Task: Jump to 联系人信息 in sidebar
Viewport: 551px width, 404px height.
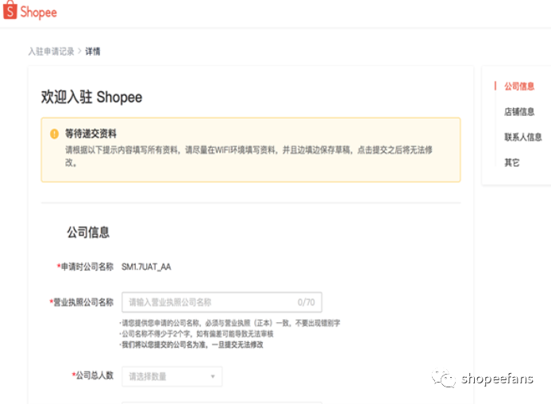Action: [x=523, y=137]
